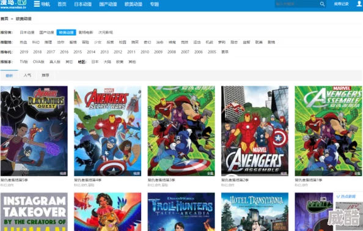Screen dimensions: 363x231
Task: Filter genre by 少女
Action: point(98,42)
